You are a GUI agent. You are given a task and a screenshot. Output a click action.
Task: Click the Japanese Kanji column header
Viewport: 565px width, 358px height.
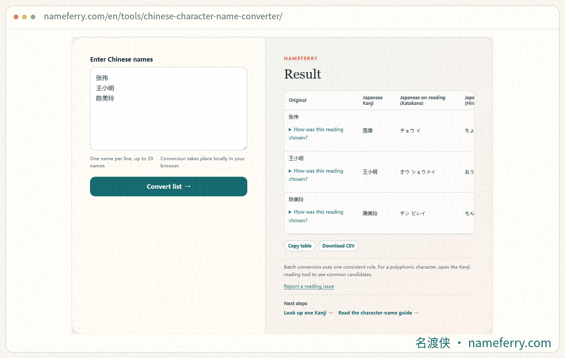pos(372,100)
